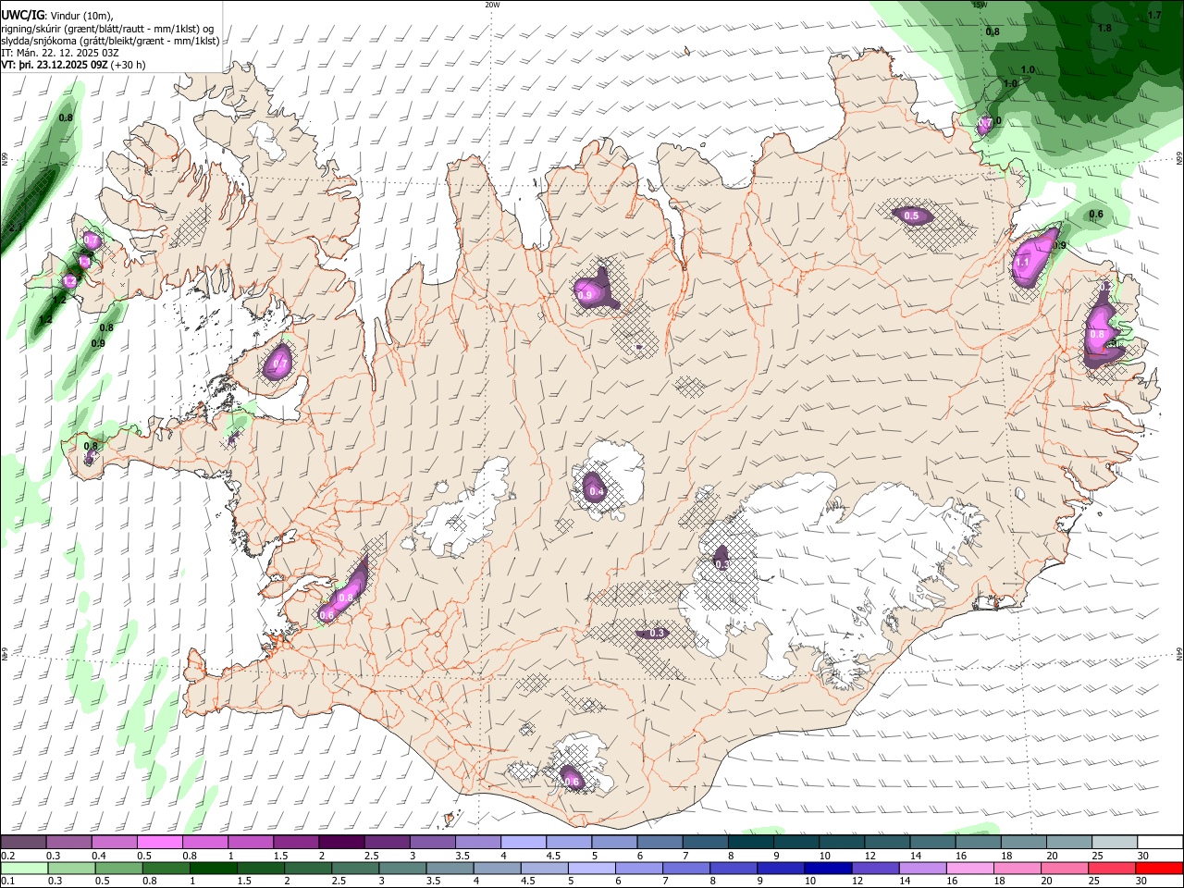The image size is (1184, 888).
Task: Click the 'UWC/IG: Vindur (10m)' title text
Action: 55,16
